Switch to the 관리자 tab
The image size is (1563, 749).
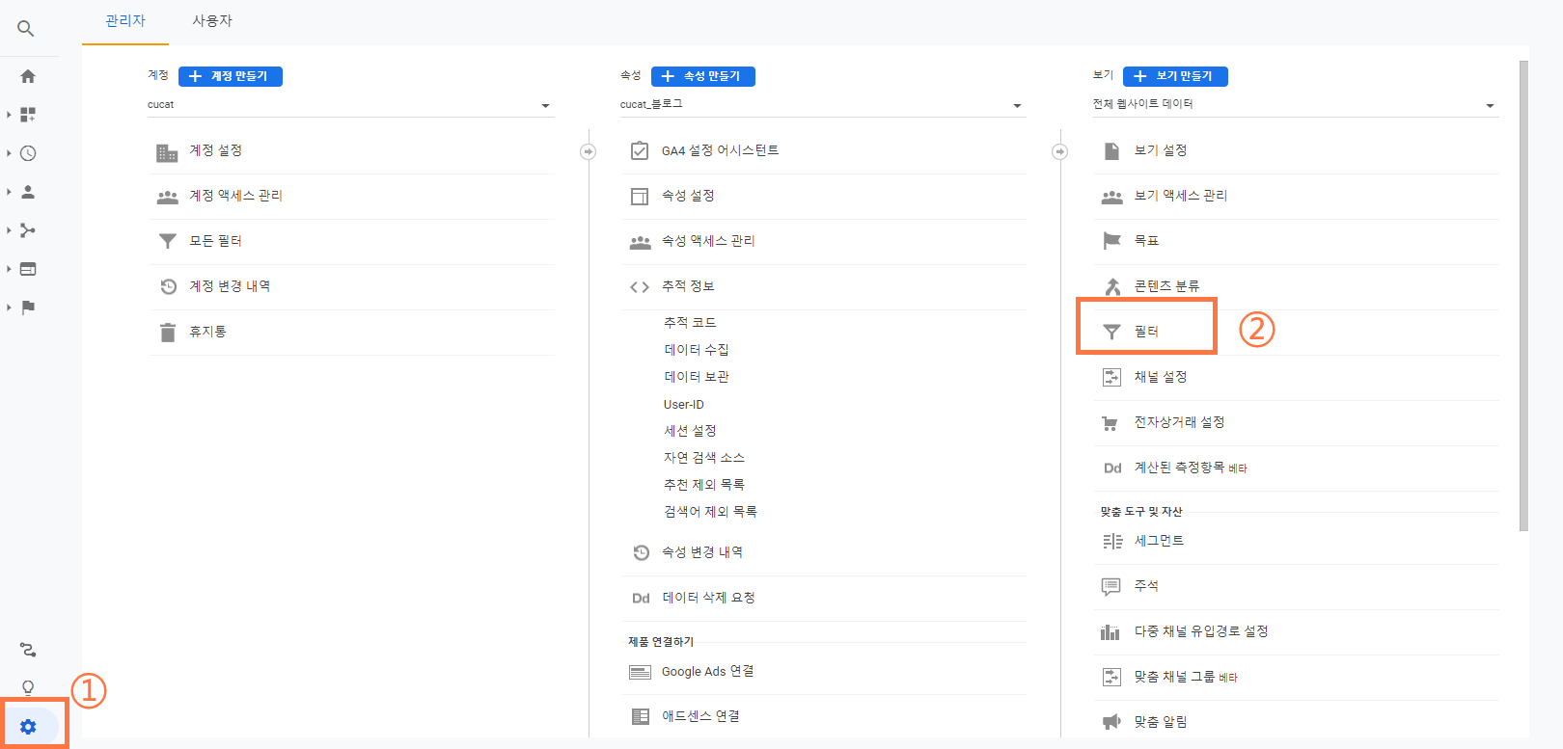click(x=125, y=21)
